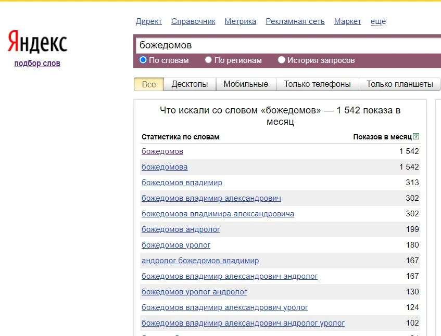The width and height of the screenshot is (441, 336).
Task: Go to «Справочник»
Action: point(193,21)
